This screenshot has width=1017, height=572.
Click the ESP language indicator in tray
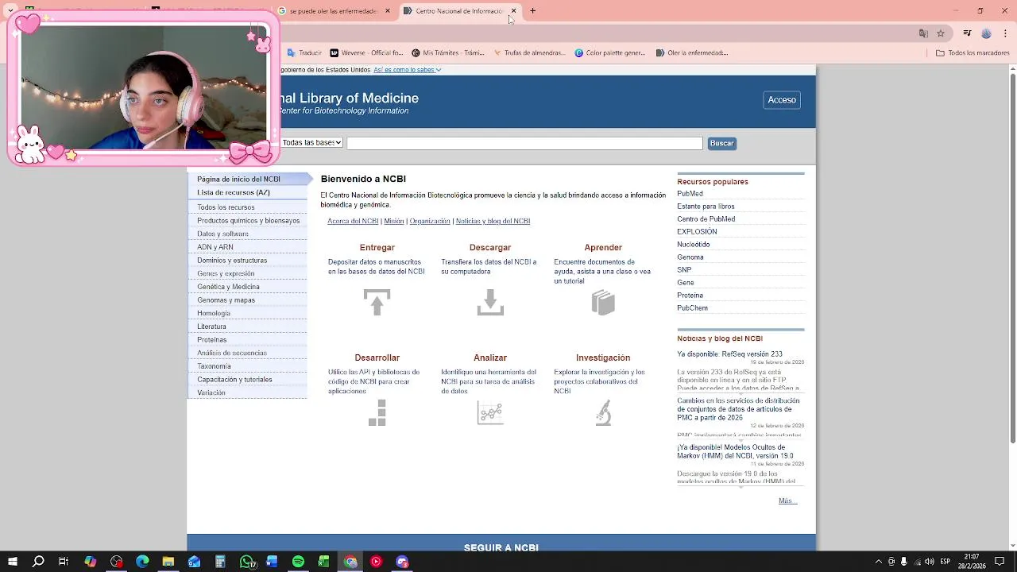click(945, 562)
